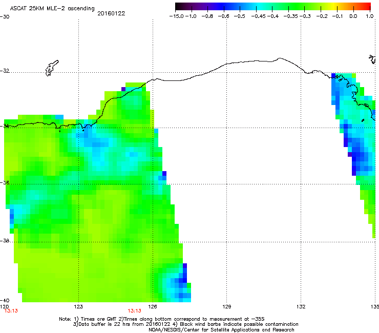Click the 0.0 color scale label
This screenshot has height=333, width=379.
pyautogui.click(x=353, y=16)
